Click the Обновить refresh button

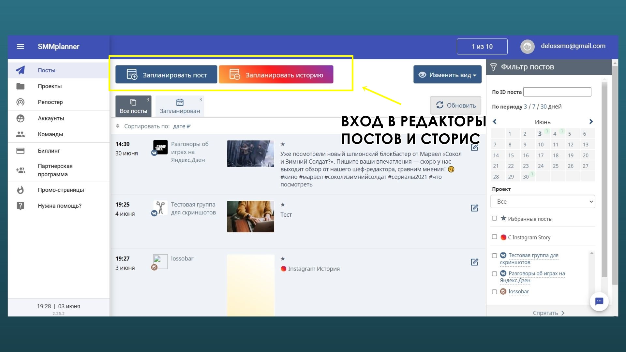456,105
